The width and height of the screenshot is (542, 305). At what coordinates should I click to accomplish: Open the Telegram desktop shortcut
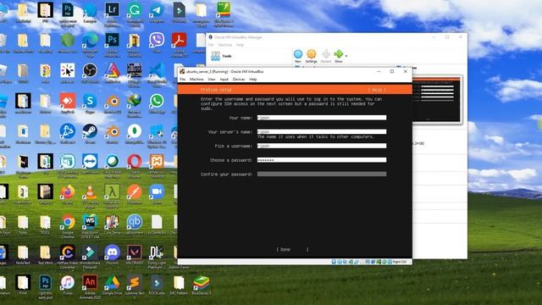pyautogui.click(x=157, y=14)
